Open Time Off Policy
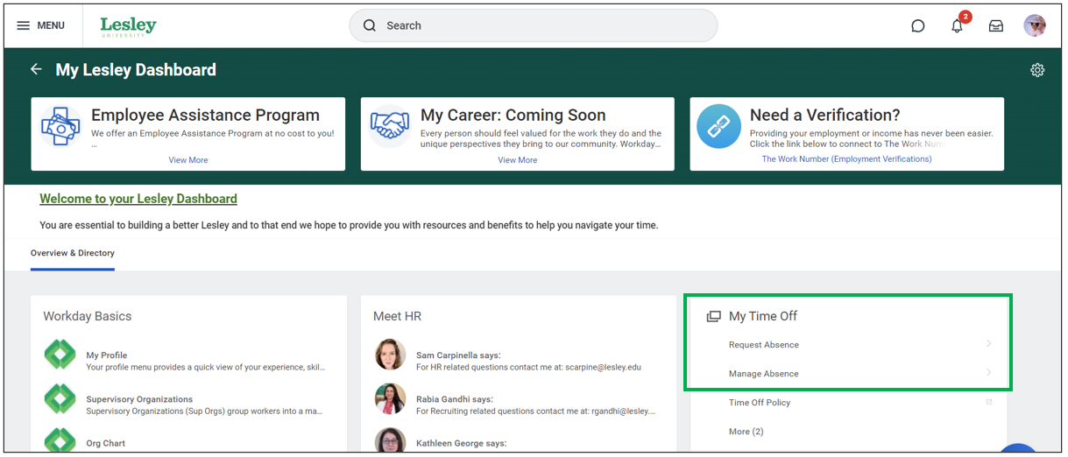Screen dimensions: 1068x457 click(x=760, y=403)
